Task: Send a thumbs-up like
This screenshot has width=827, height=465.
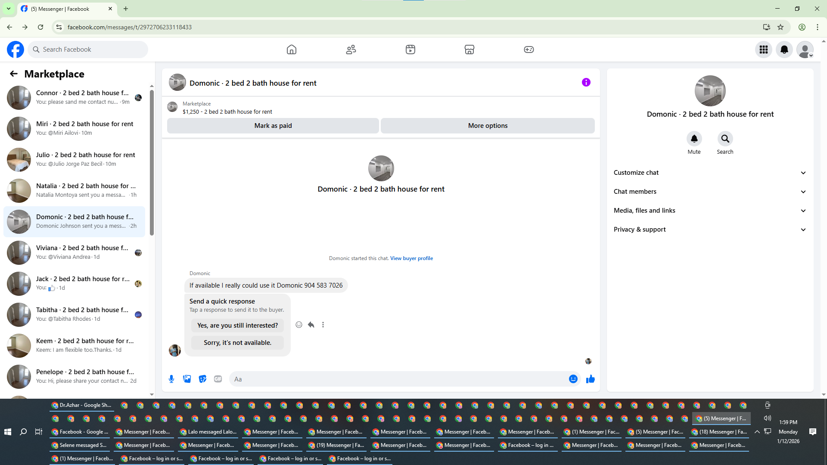Action: click(x=590, y=379)
